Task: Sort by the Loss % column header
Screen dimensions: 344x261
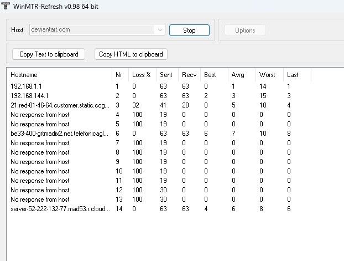Action: point(141,75)
